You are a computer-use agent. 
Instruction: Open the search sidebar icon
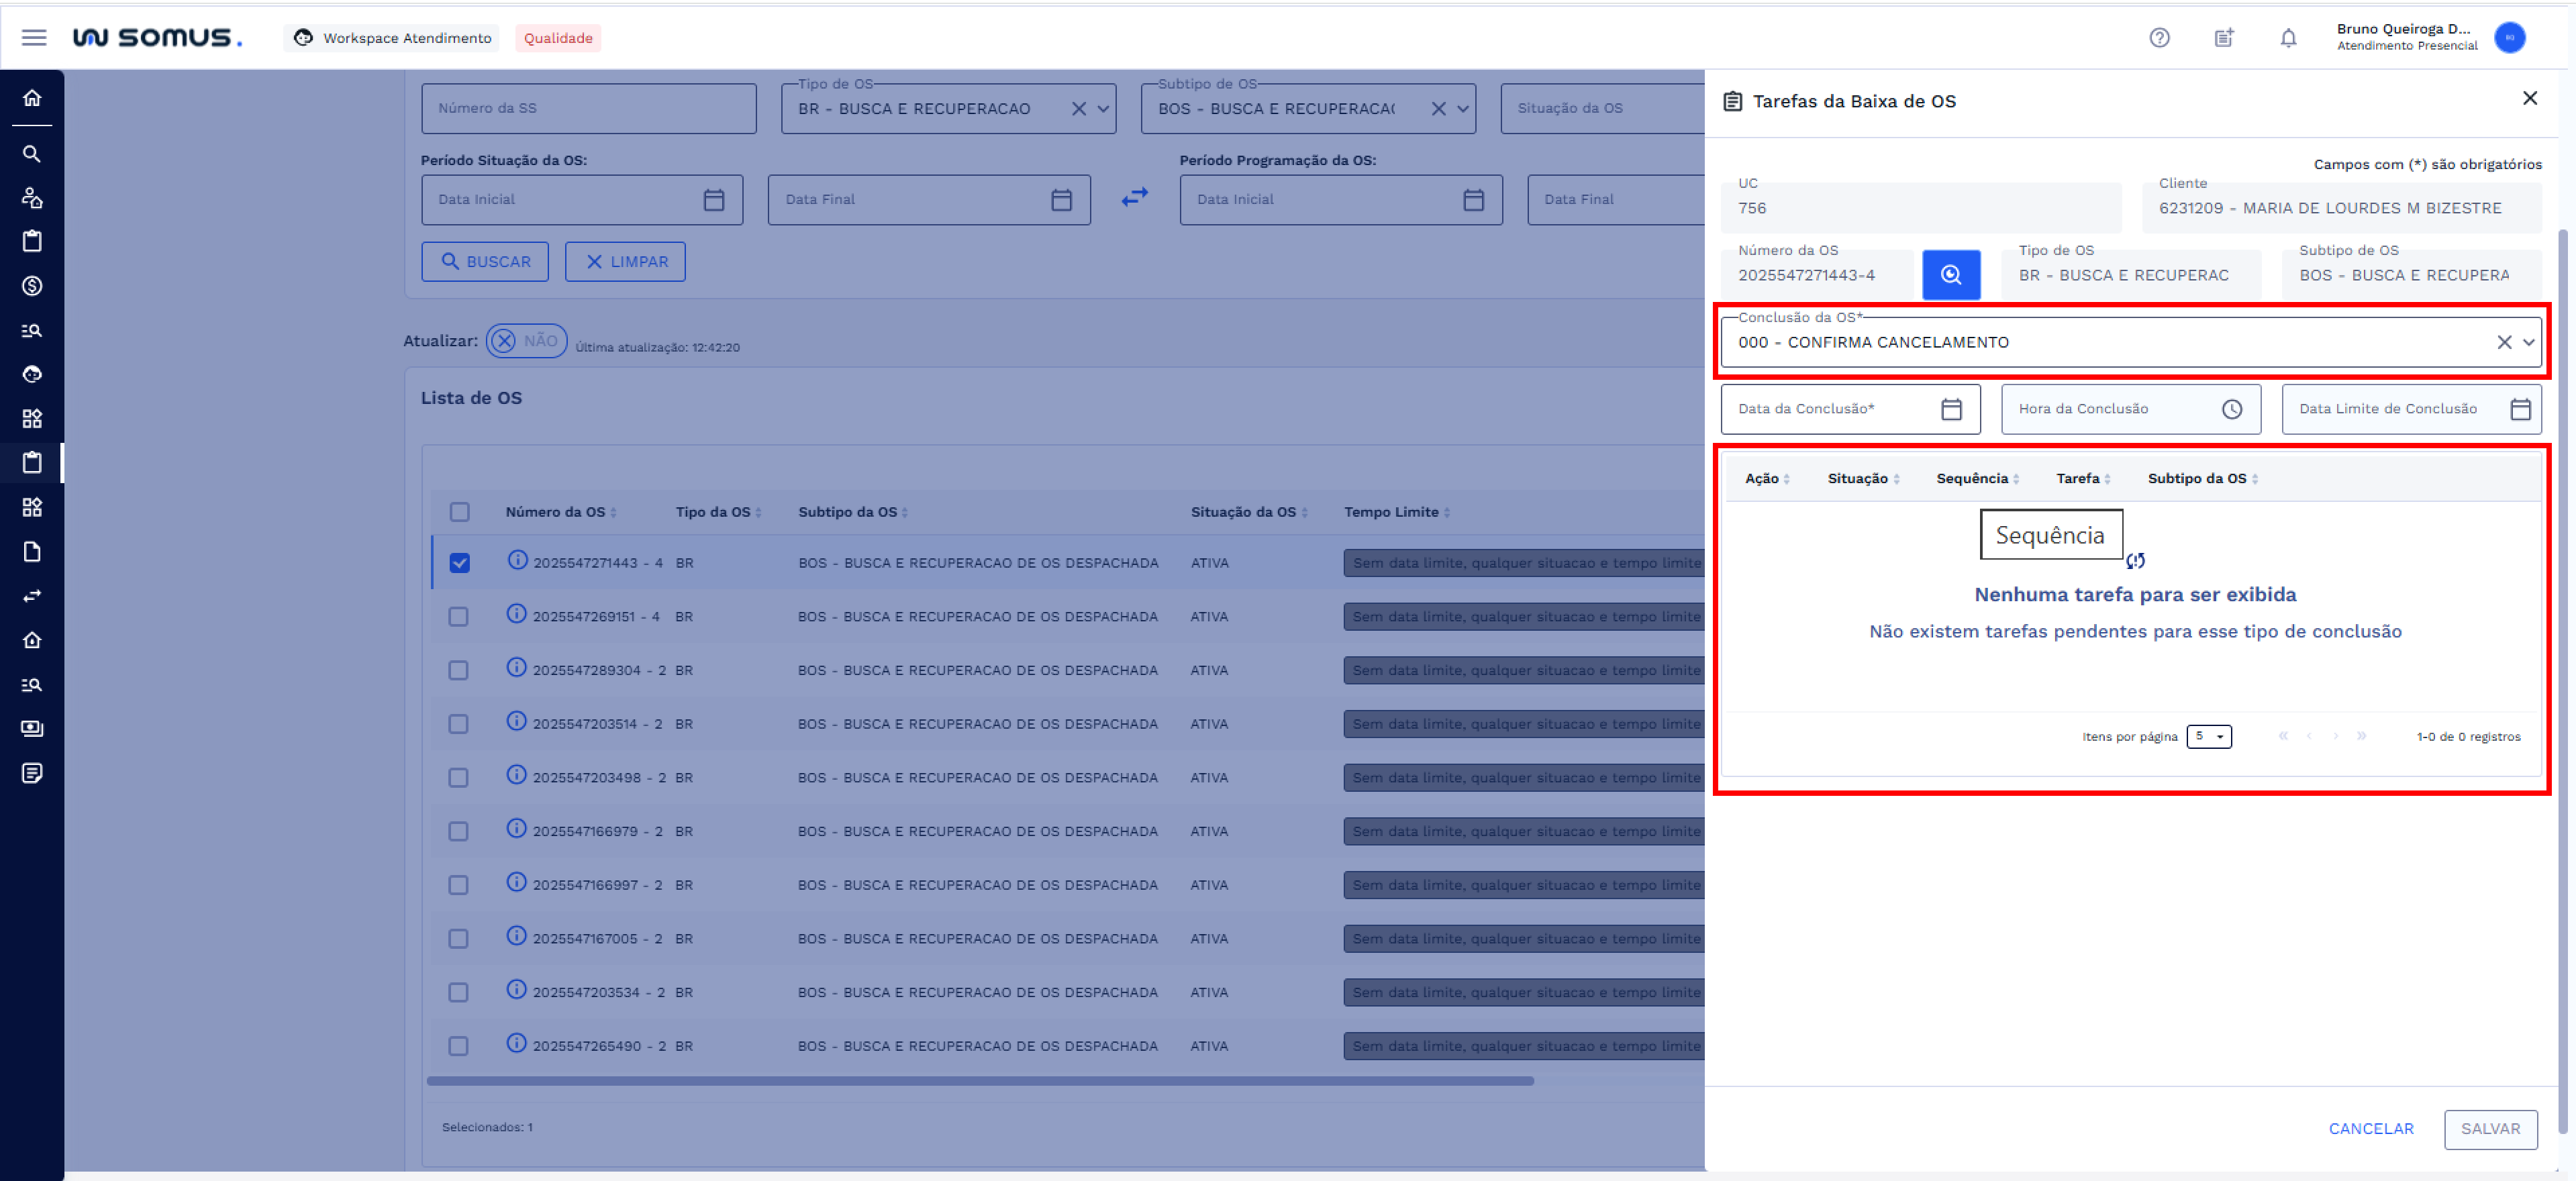32,154
